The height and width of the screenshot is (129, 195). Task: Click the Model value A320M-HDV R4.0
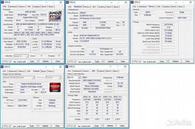click(x=94, y=16)
